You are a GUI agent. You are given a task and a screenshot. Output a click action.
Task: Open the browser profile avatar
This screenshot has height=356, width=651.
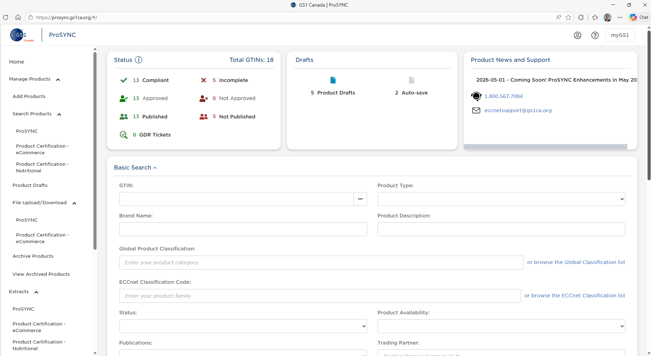[x=608, y=17]
